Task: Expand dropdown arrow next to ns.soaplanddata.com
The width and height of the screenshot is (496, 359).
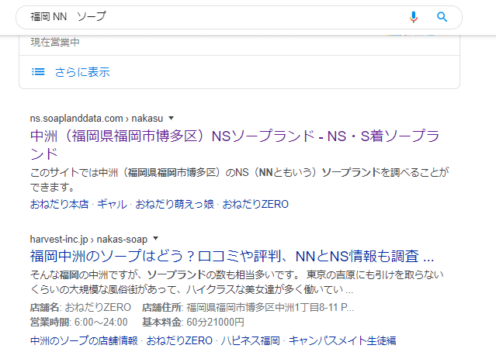Action: click(x=171, y=118)
